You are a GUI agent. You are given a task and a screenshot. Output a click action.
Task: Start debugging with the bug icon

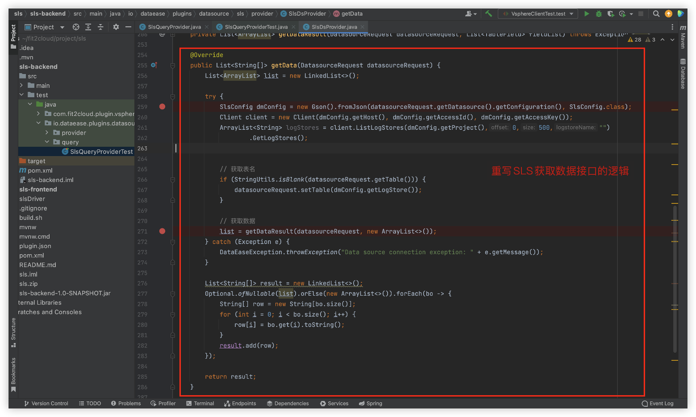[x=599, y=14]
